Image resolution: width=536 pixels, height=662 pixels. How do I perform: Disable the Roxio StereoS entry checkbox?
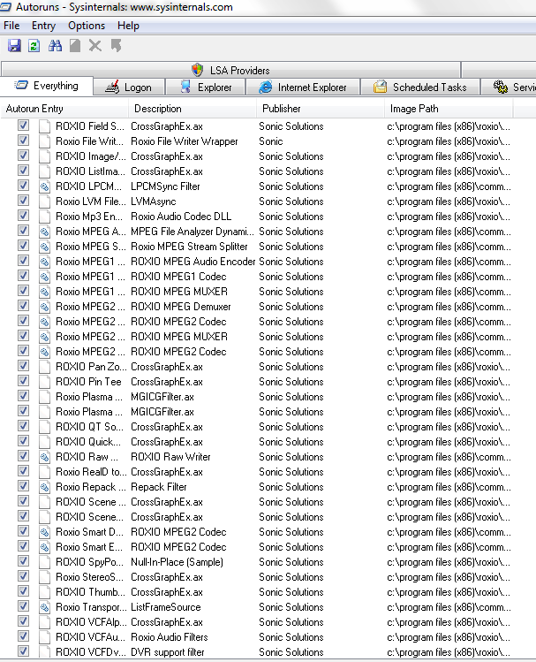pos(23,576)
